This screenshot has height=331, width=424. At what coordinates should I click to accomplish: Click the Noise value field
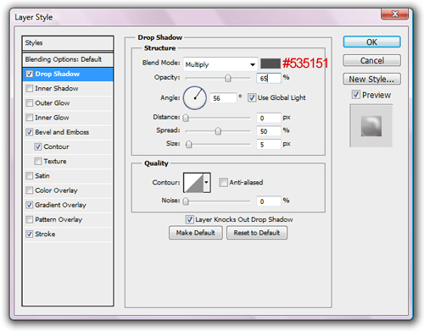[x=269, y=201]
